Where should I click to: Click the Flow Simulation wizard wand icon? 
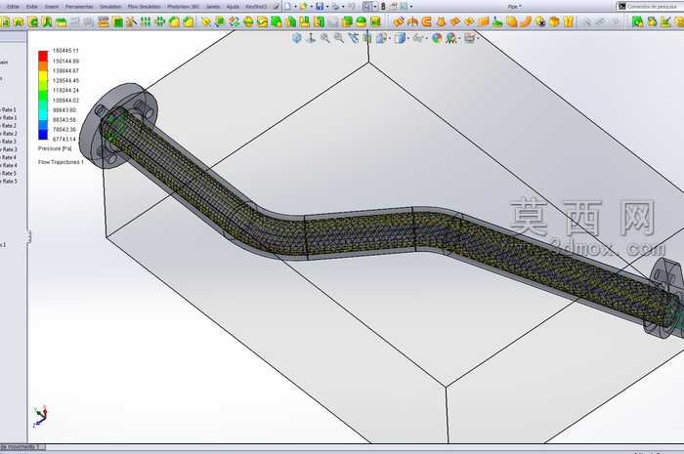click(131, 21)
